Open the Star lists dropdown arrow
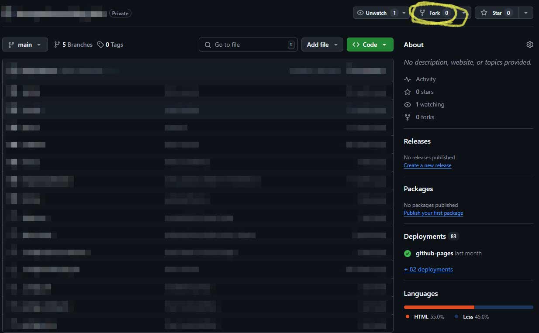 pos(526,13)
